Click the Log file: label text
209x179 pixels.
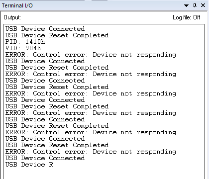pos(182,17)
